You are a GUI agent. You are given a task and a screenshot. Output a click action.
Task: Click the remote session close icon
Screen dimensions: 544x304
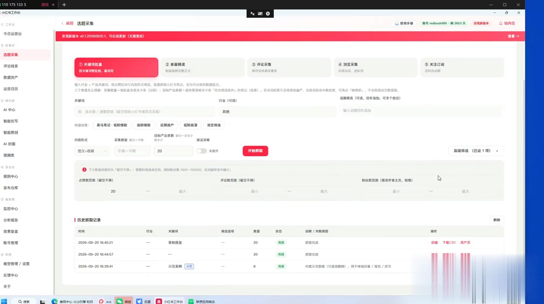pos(268,14)
